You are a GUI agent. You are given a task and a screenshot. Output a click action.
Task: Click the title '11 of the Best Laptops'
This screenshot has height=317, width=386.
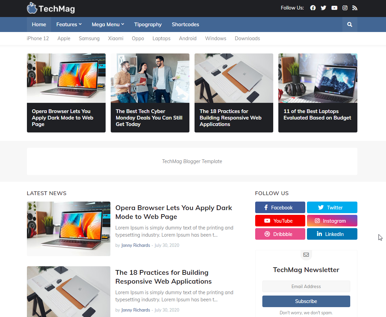tap(317, 114)
